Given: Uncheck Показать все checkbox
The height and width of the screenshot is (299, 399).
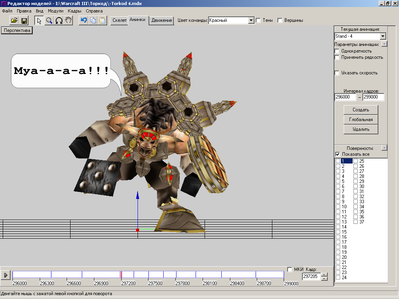Looking at the screenshot, I should pos(337,155).
